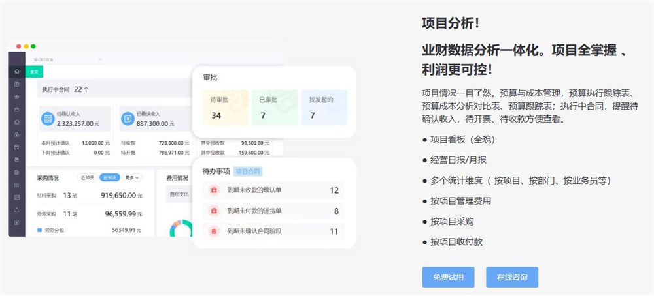Switch to the 首页 tab
The image size is (654, 296).
[34, 72]
